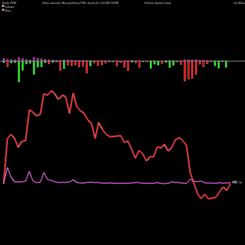Click the Price legend label
245x245 pixels.
[x=8, y=11]
